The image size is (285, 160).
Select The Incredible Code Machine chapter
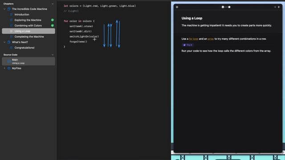point(29,9)
